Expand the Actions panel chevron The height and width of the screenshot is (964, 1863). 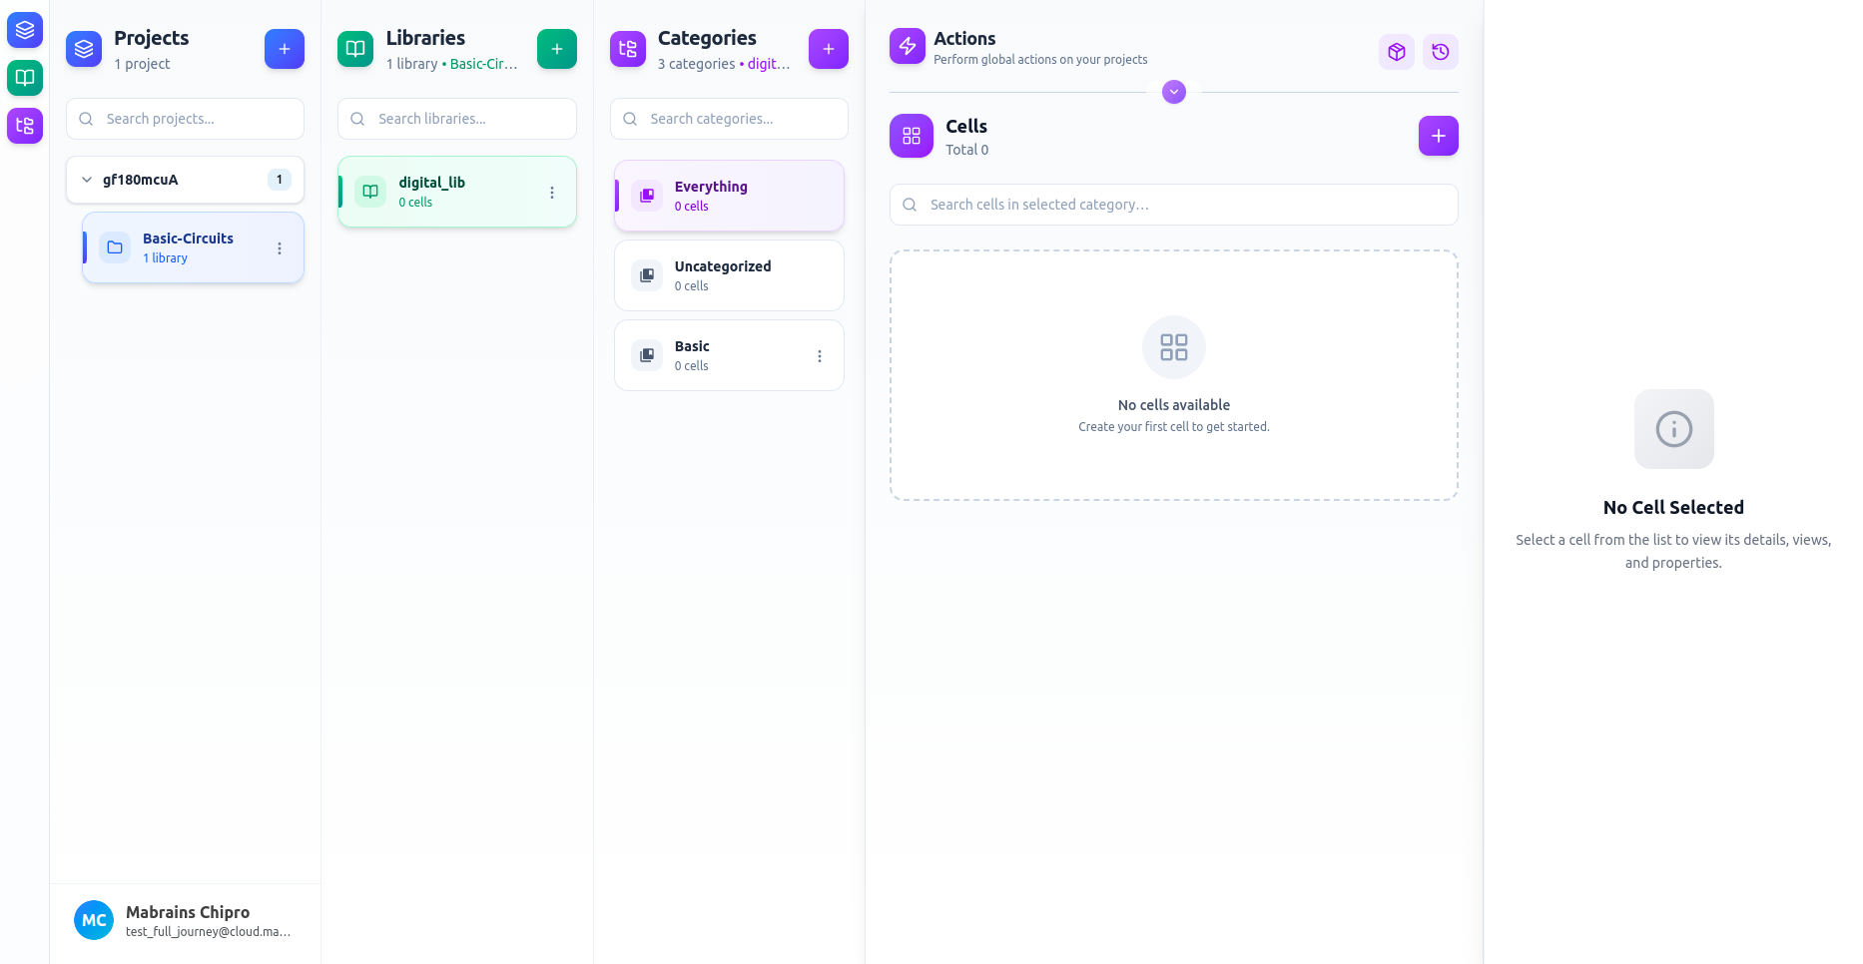1174,92
